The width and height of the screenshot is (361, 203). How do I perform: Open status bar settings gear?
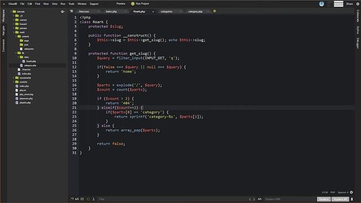(x=351, y=192)
